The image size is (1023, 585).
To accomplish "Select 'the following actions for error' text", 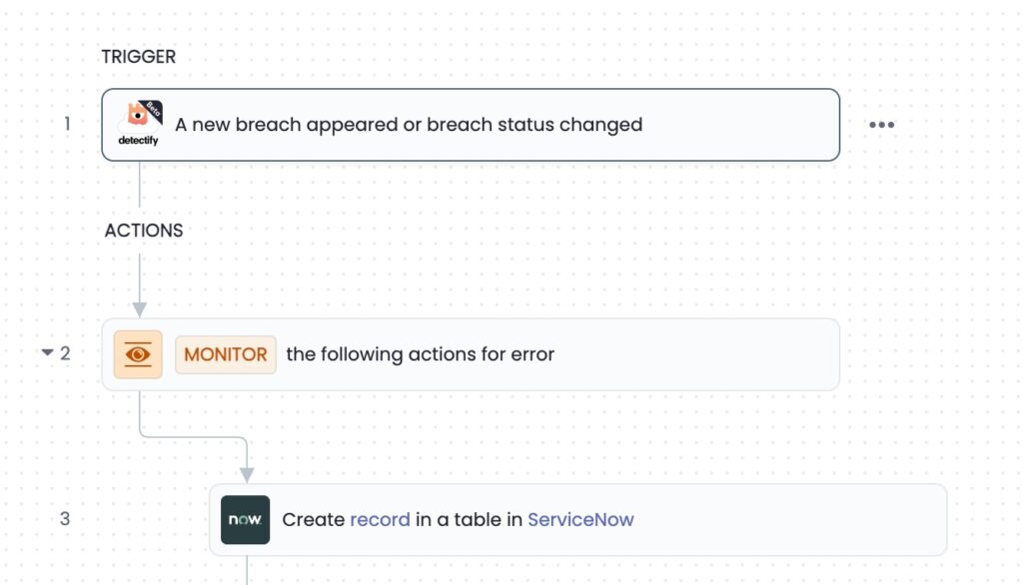I will coord(421,354).
